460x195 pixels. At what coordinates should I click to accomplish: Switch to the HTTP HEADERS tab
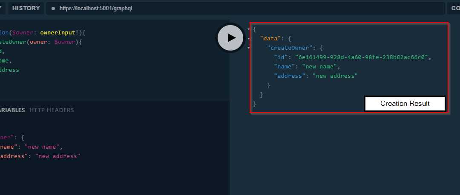coord(52,110)
